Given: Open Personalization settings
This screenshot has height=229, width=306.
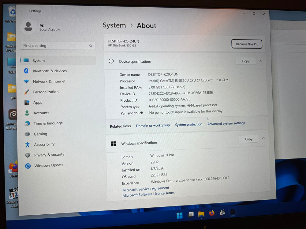Looking at the screenshot, I should (x=46, y=92).
